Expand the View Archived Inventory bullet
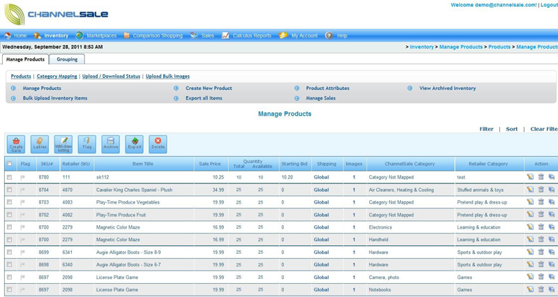This screenshot has height=297, width=558. coord(410,89)
